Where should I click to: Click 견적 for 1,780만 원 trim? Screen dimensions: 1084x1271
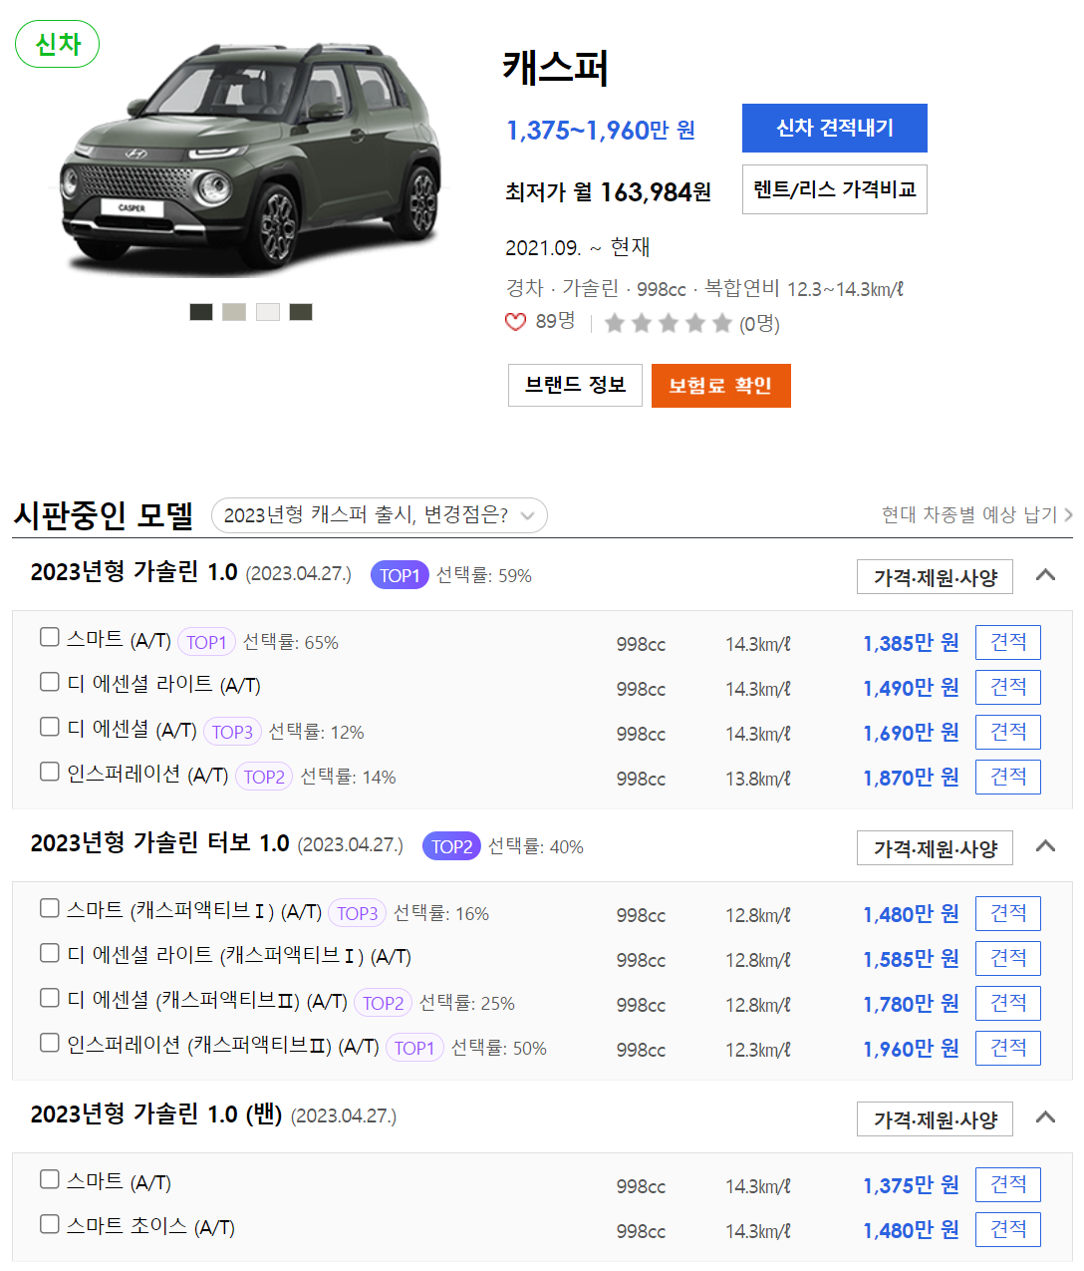pyautogui.click(x=1008, y=1003)
